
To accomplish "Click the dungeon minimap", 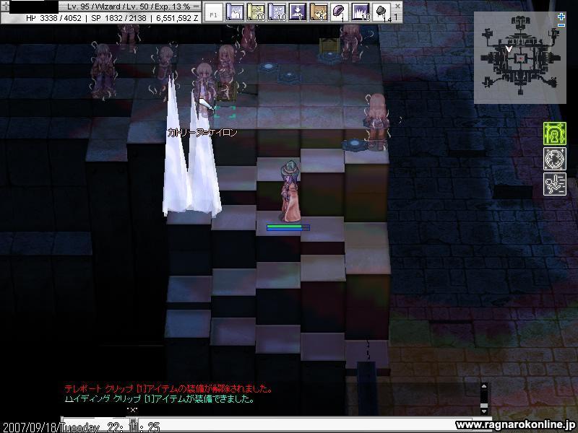I will coord(519,58).
